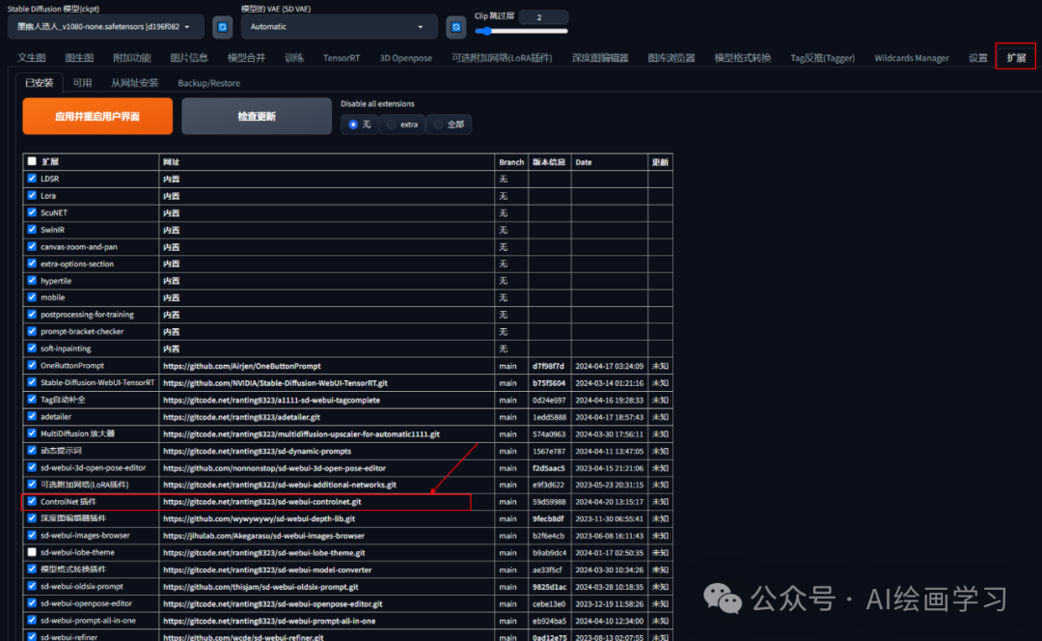Select the 已安装 sub-tab
The width and height of the screenshot is (1042, 641).
click(x=40, y=83)
